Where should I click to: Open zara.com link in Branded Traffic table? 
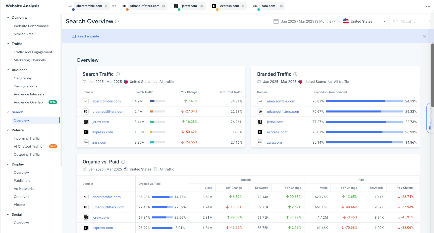click(274, 142)
